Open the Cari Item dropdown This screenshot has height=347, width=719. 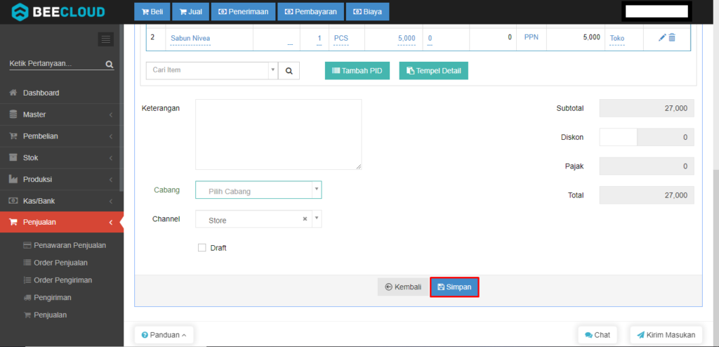point(212,71)
